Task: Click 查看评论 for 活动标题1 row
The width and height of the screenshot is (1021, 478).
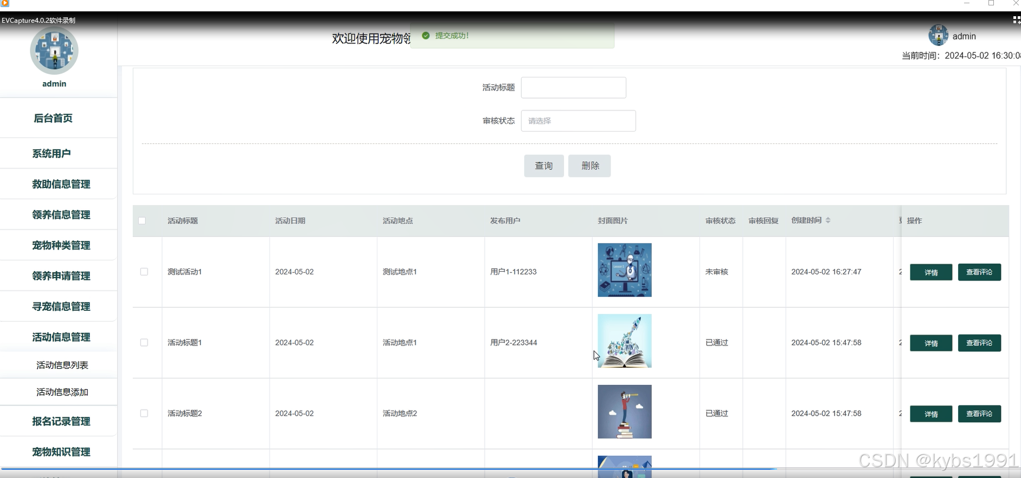Action: (979, 343)
